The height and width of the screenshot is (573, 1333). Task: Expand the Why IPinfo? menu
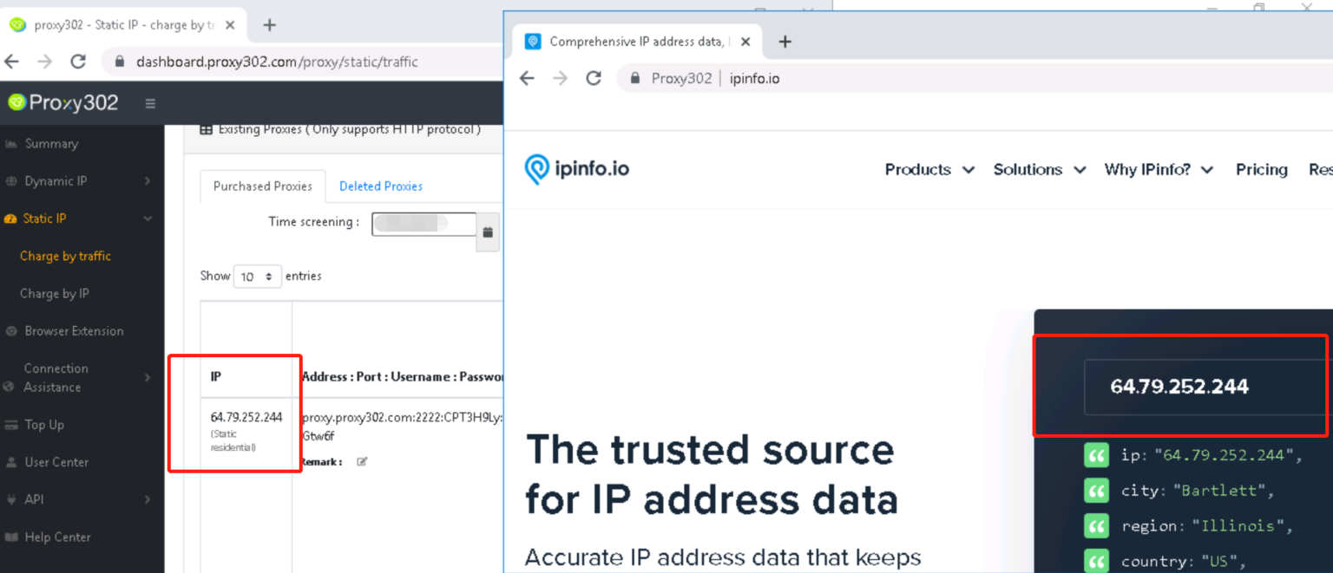point(1158,170)
